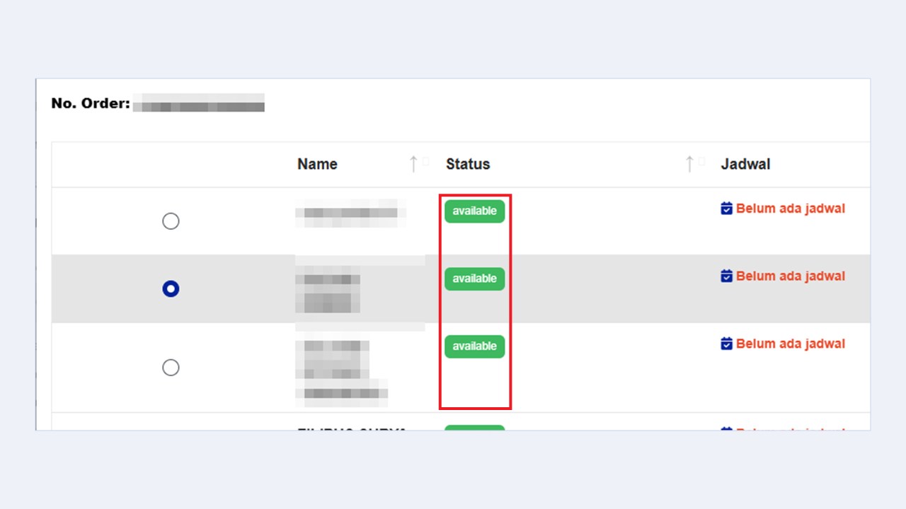The image size is (906, 509).
Task: Click the selected radio button in highlighted row
Action: [171, 288]
